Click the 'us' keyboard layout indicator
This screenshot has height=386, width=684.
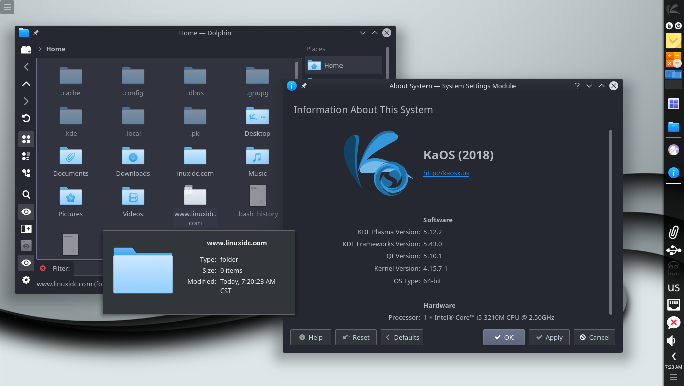pos(674,287)
